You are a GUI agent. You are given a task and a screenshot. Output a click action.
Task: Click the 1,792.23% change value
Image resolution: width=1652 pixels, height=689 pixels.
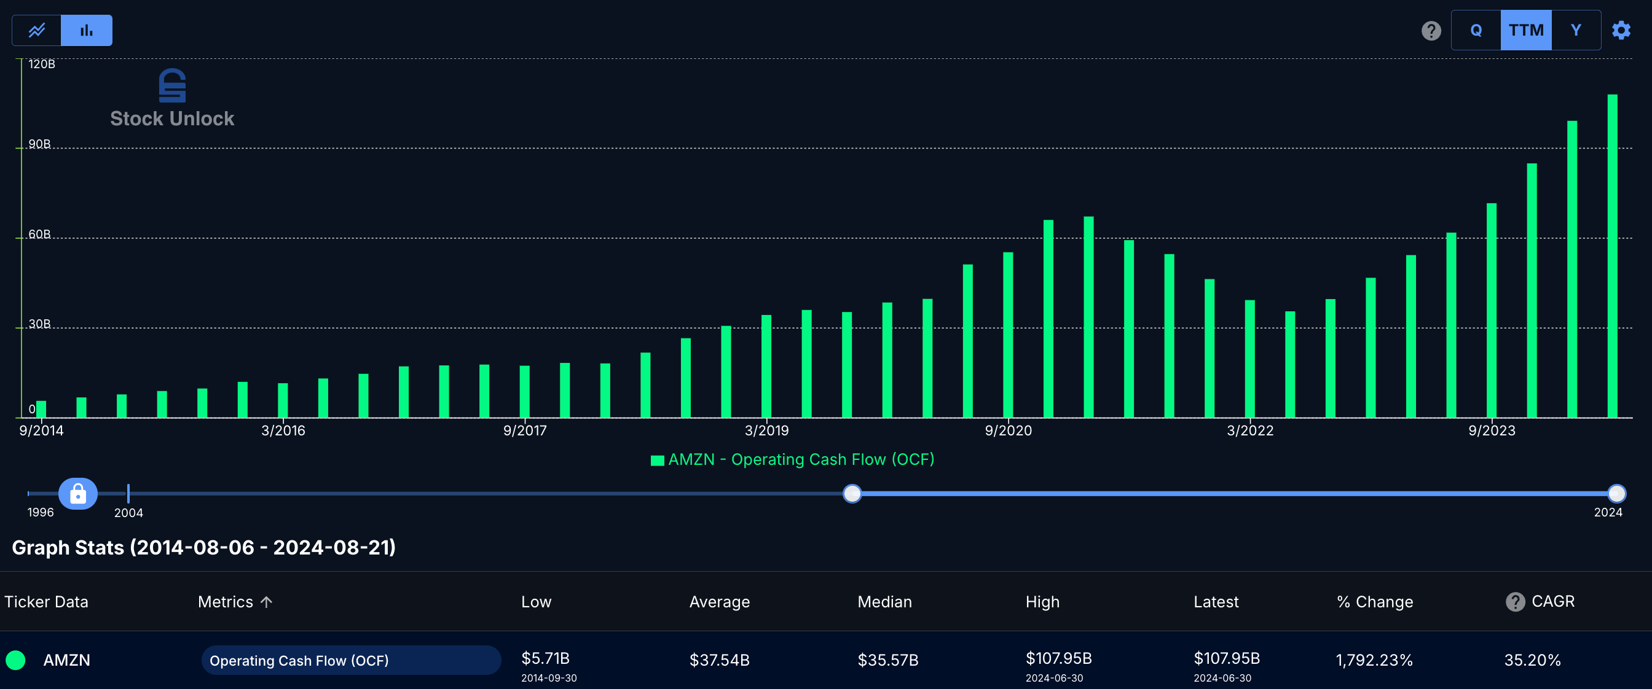pyautogui.click(x=1374, y=660)
